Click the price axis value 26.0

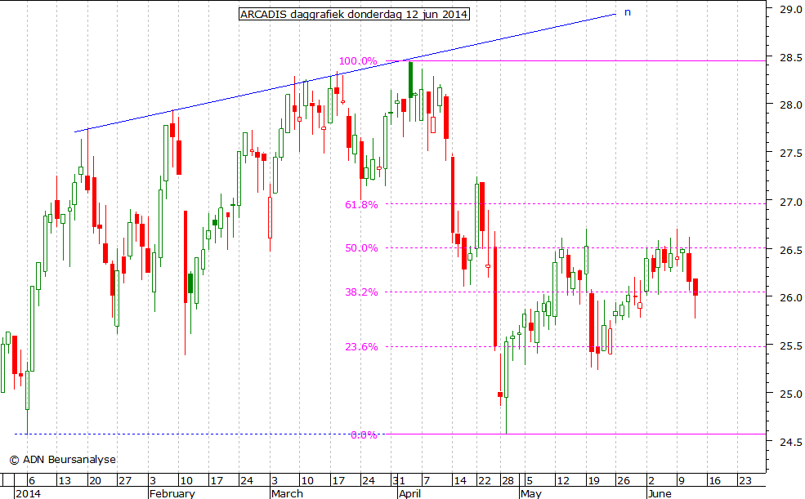coord(790,297)
